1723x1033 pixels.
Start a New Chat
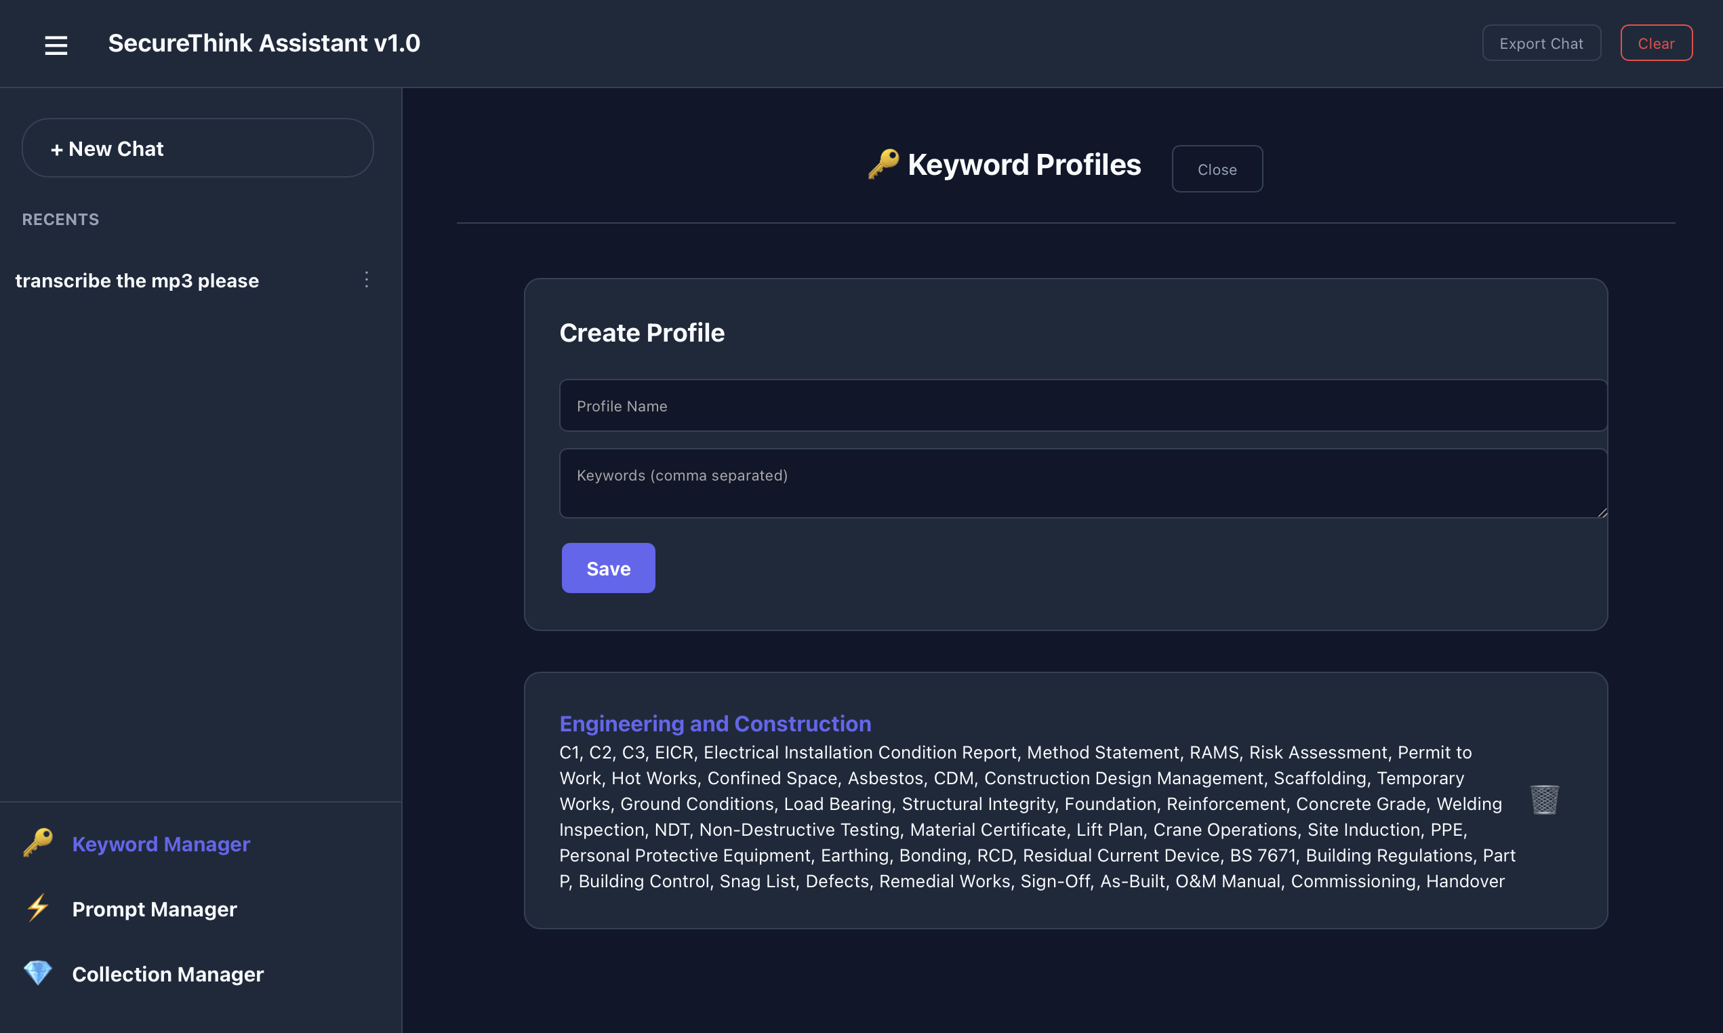click(x=198, y=148)
